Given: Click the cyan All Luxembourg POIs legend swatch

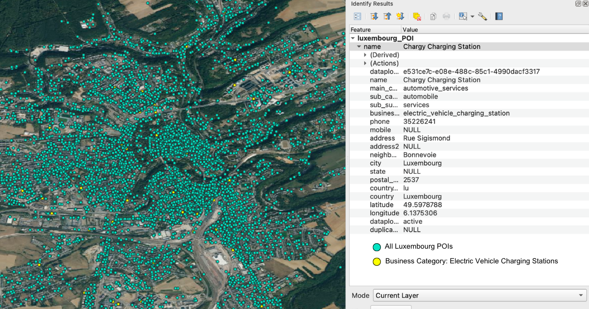Looking at the screenshot, I should [376, 247].
